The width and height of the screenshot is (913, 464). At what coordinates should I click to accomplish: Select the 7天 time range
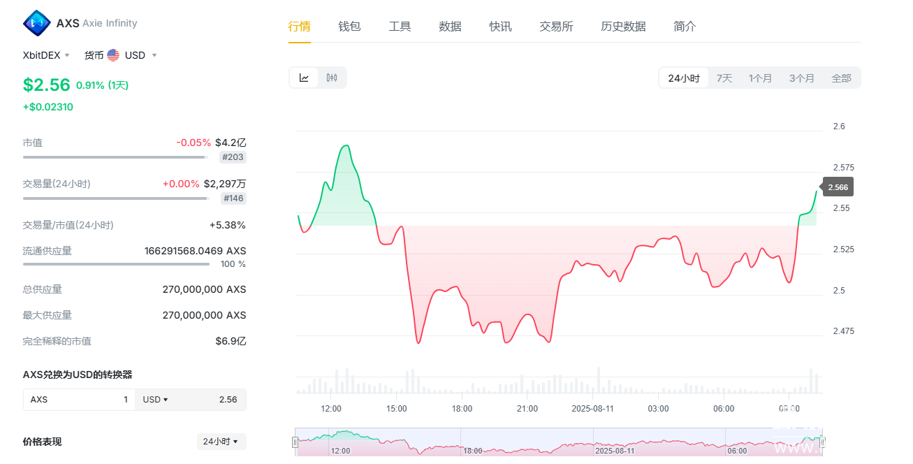coord(724,78)
